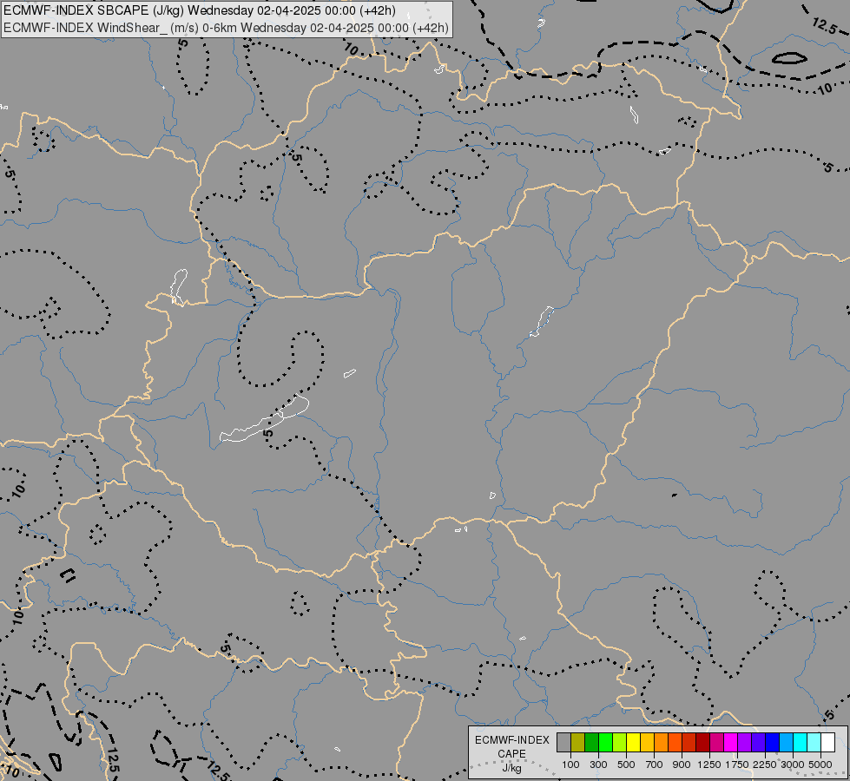Click the legend value 1750
Viewport: 850px width, 781px height.
737,765
